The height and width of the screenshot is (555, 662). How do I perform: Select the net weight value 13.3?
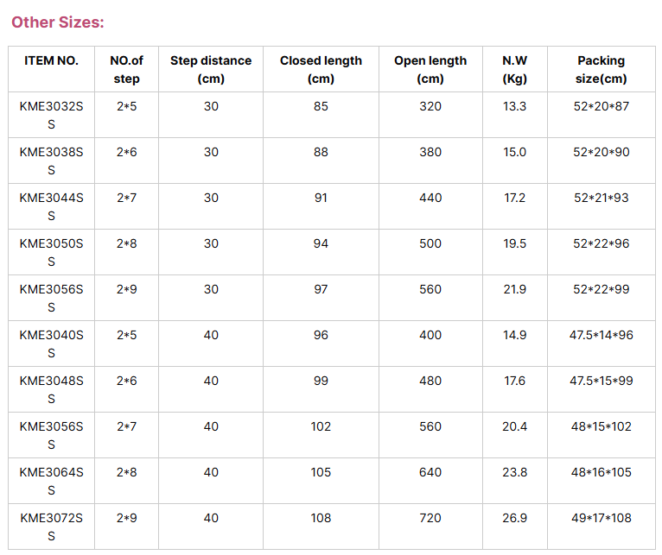coord(514,106)
